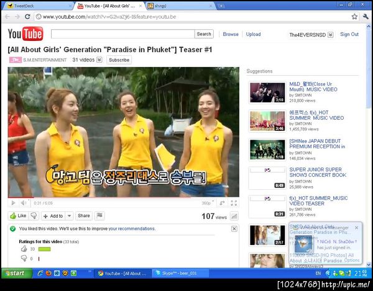Show video statistics graph icon
Viewport: 373px width, 291px height.
click(234, 216)
